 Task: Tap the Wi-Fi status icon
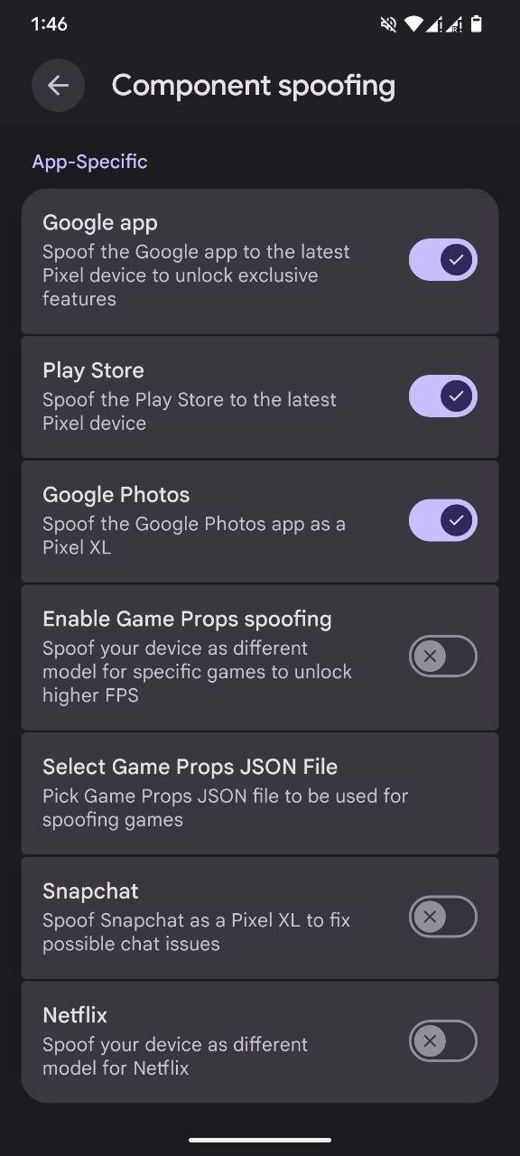click(413, 24)
